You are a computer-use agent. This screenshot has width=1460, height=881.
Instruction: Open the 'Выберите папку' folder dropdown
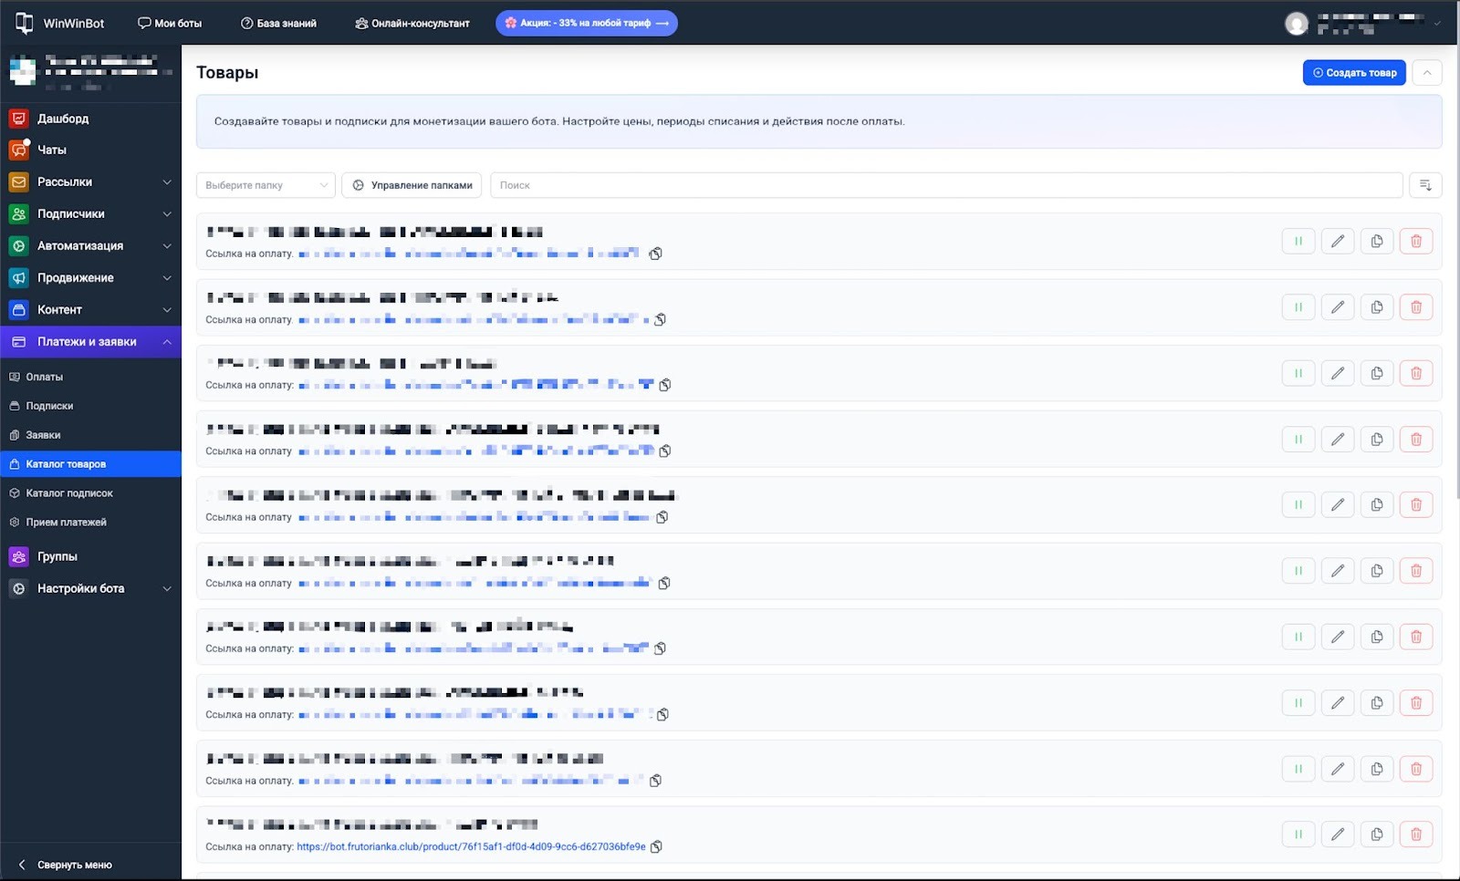[x=266, y=185]
